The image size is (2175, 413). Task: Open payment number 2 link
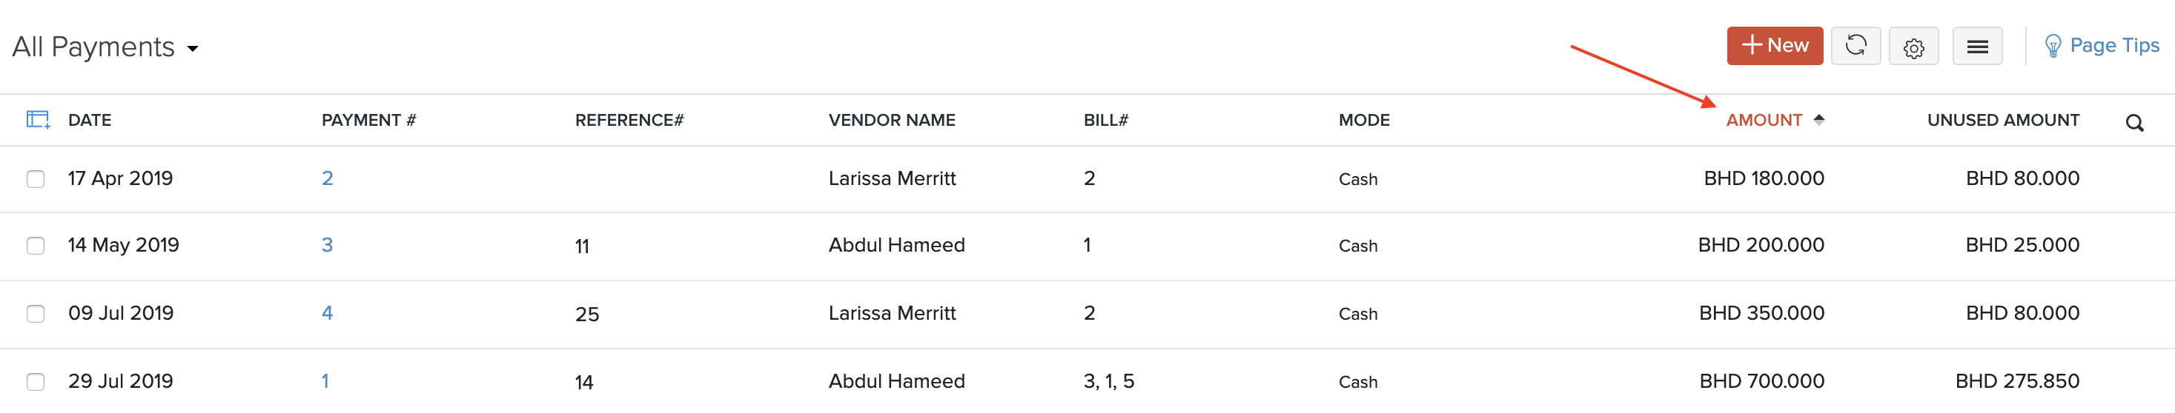pyautogui.click(x=327, y=178)
